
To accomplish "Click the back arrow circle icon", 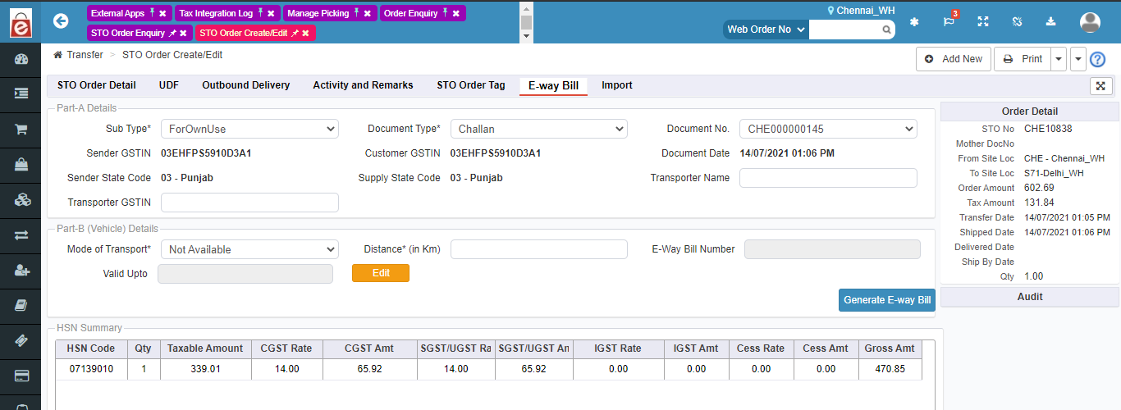I will tap(61, 20).
